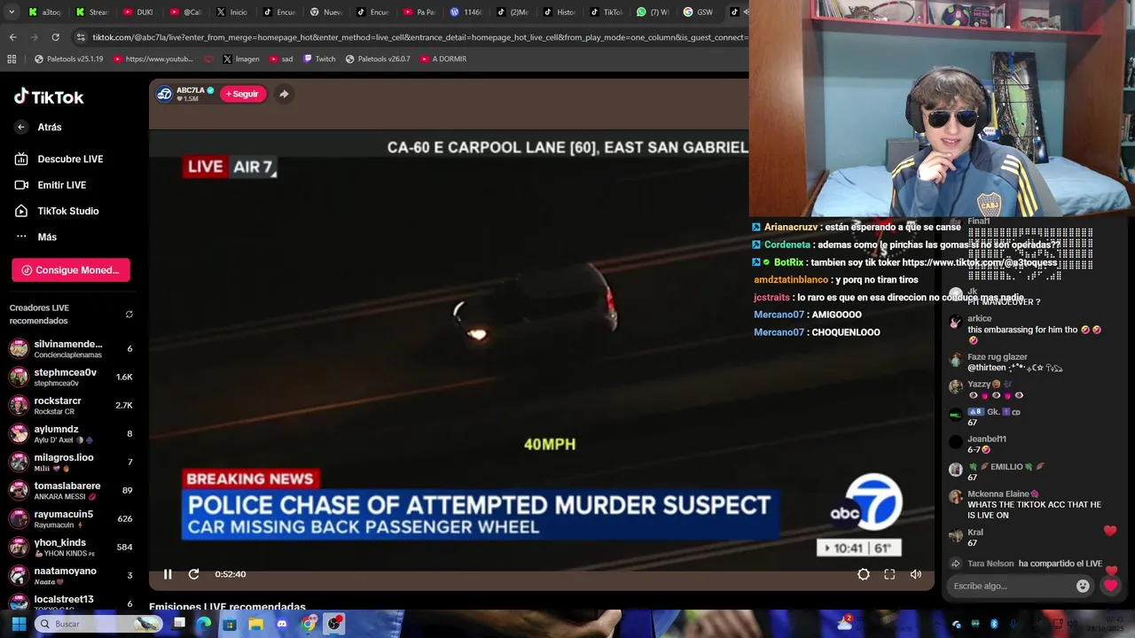
Task: Click the ABC7LA channel avatar
Action: (x=165, y=94)
